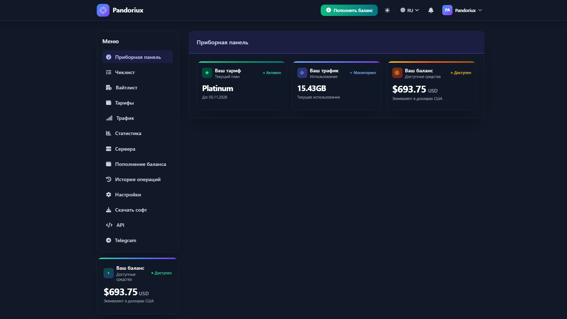Click the Pandoriux logo icon
This screenshot has height=319, width=567.
(x=103, y=10)
